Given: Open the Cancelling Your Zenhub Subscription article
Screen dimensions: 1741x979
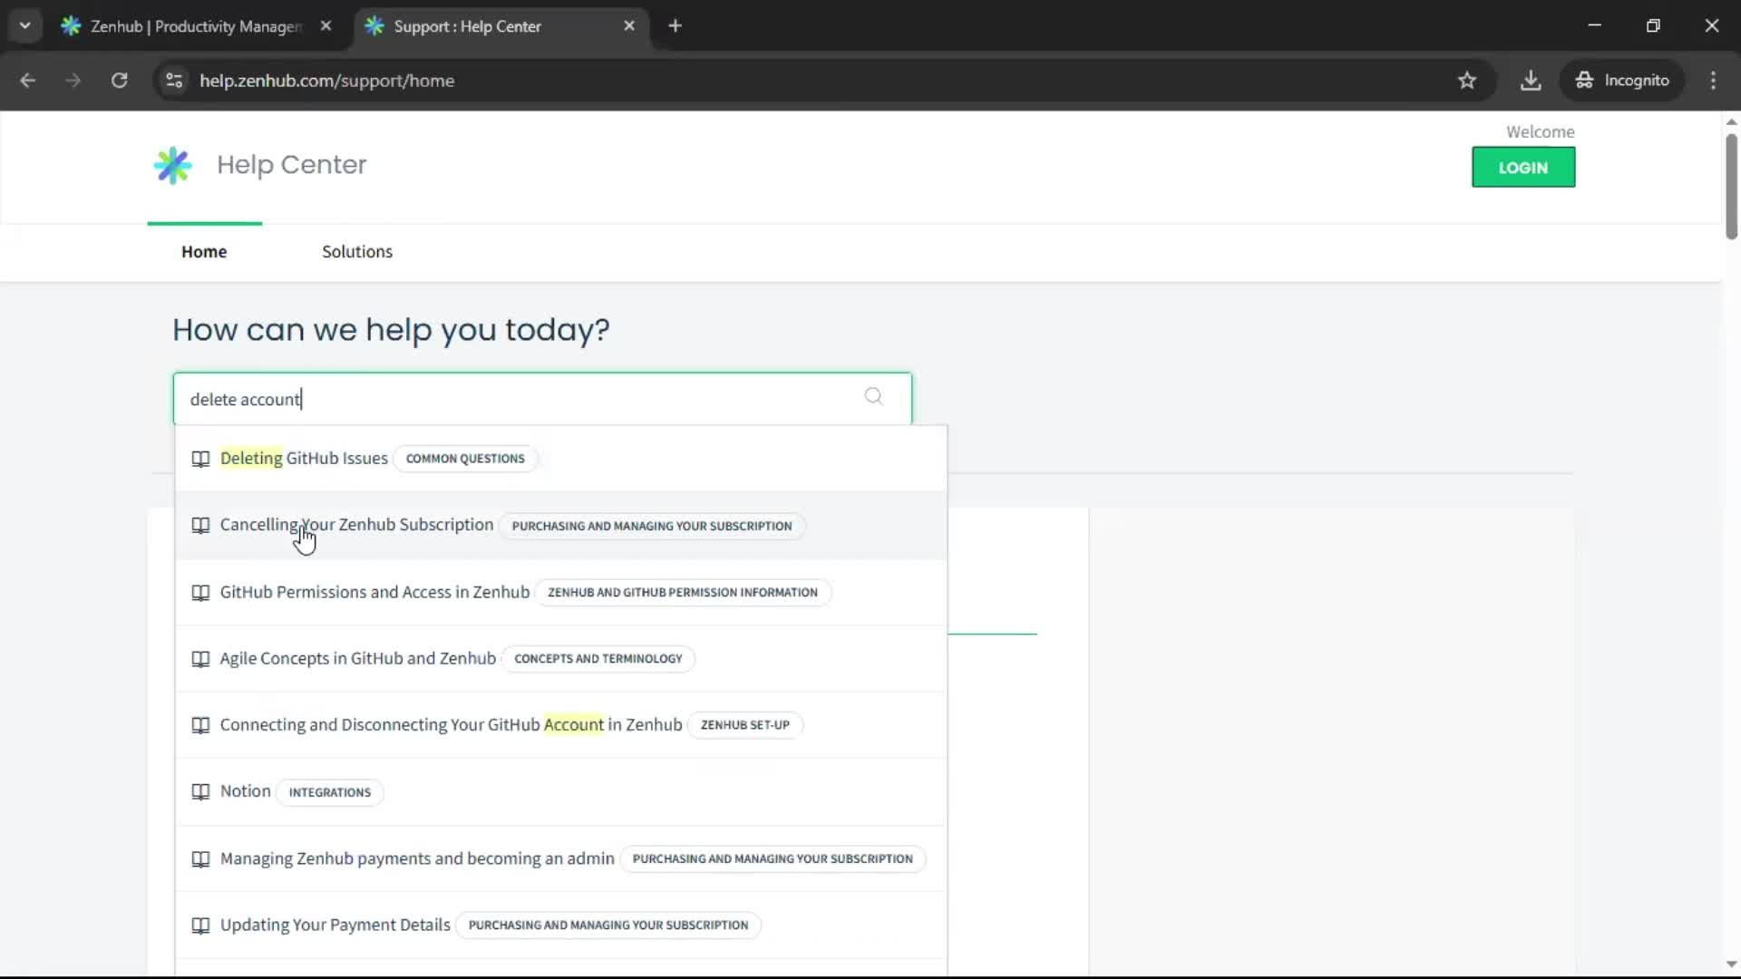Looking at the screenshot, I should (x=355, y=524).
